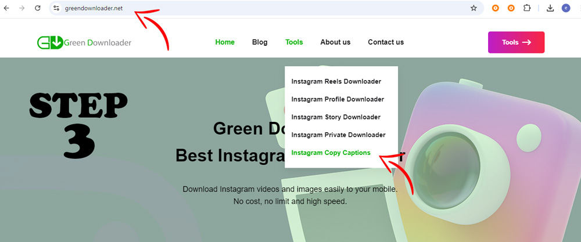Select Instagram Private Downloader
The height and width of the screenshot is (242, 581).
(338, 135)
